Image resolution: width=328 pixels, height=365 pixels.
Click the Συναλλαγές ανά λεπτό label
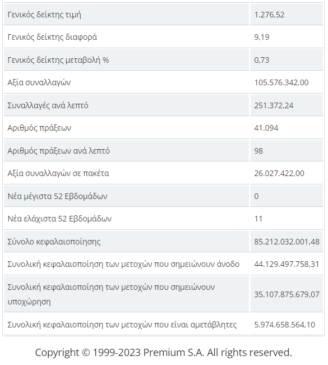coord(48,105)
